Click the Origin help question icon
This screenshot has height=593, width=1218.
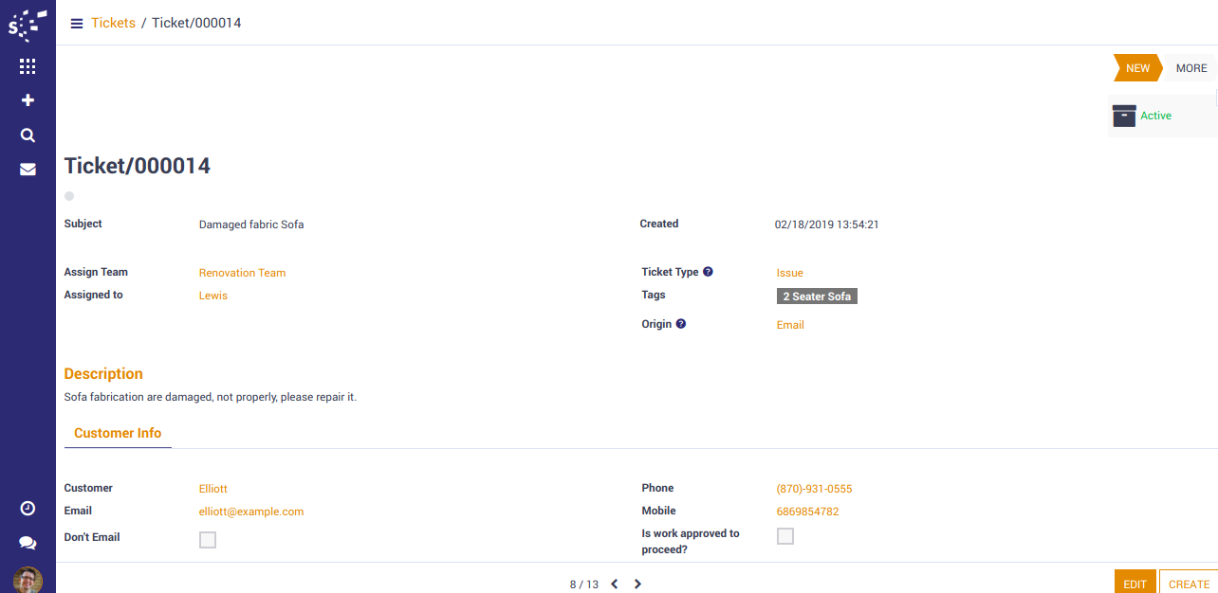pyautogui.click(x=680, y=324)
